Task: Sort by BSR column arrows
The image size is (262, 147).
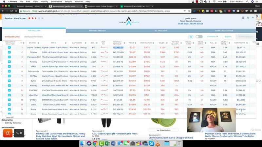Action: (x=97, y=43)
